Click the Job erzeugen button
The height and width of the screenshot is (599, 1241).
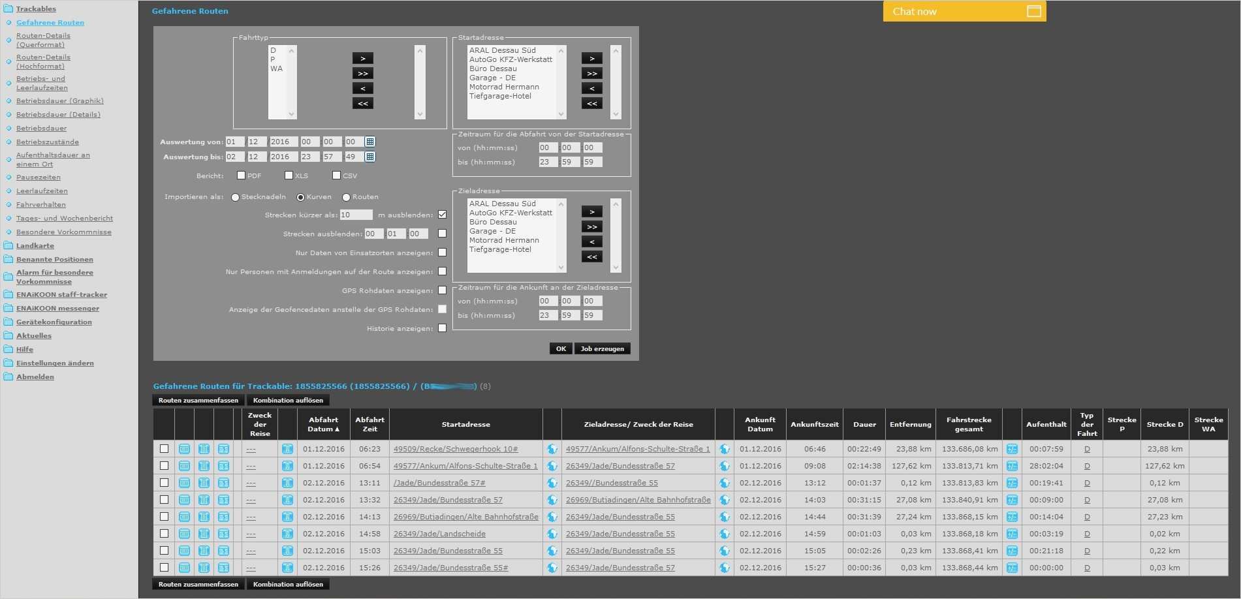coord(602,348)
